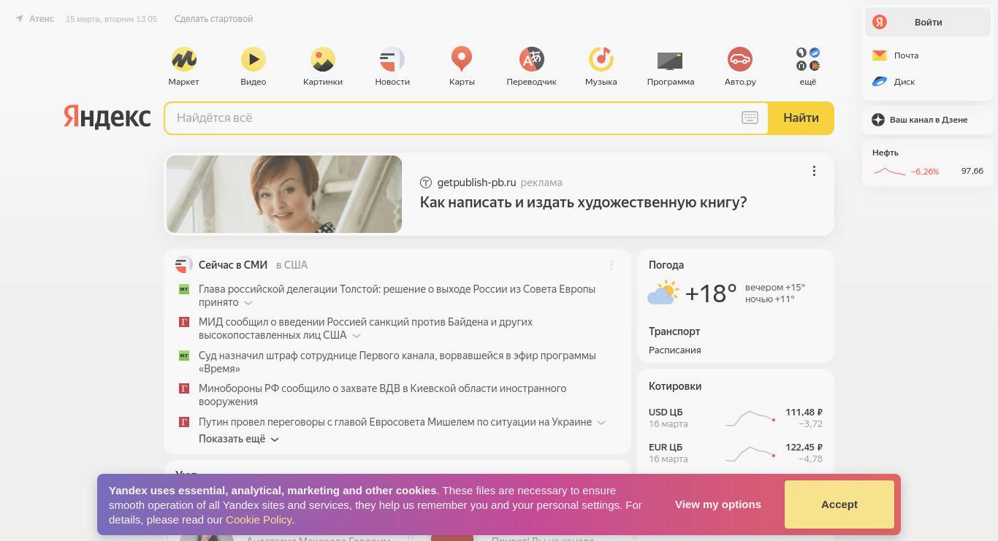Accept cookies with the Accept button
998x541 pixels.
pos(839,504)
